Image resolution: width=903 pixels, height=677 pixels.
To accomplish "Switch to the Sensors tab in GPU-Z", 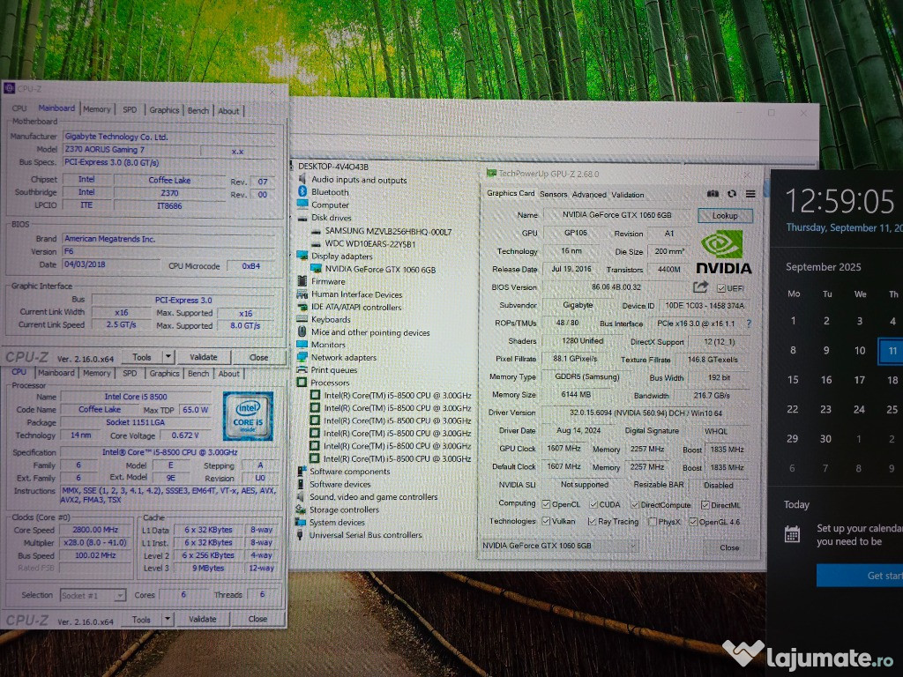I will 553,194.
